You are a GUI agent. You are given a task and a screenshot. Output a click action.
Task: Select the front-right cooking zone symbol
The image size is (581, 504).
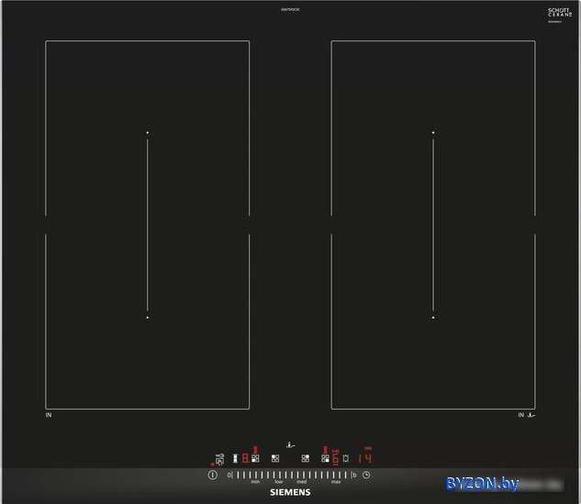[x=325, y=458]
